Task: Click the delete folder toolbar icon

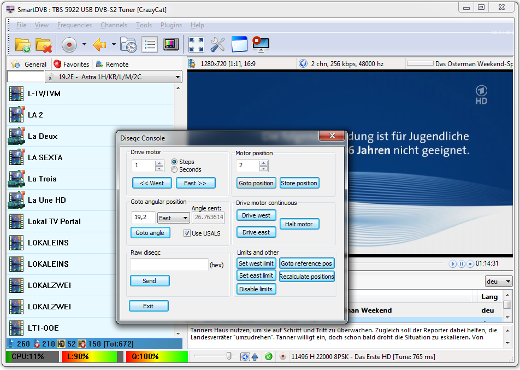Action: point(44,45)
